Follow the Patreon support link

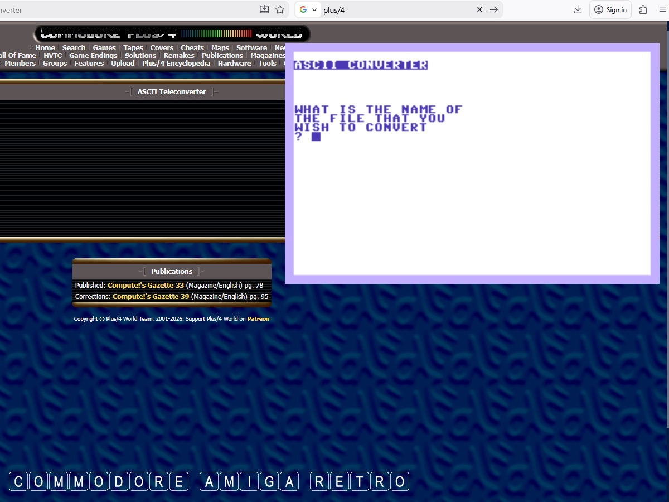point(258,319)
